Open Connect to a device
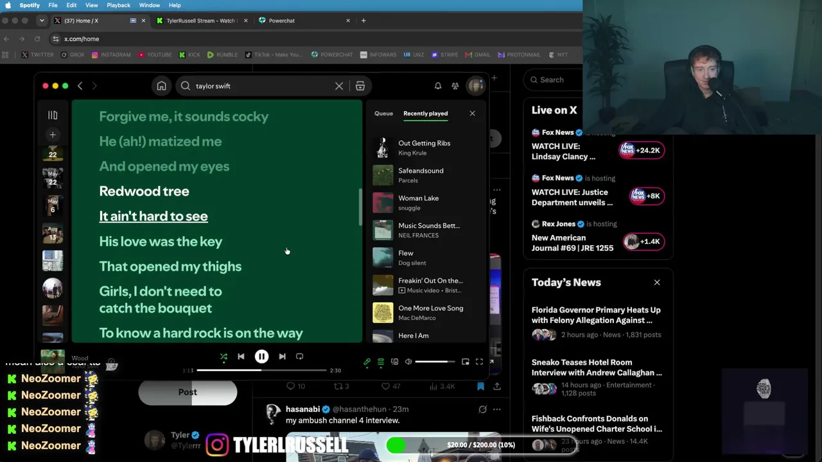This screenshot has width=822, height=462. [395, 362]
